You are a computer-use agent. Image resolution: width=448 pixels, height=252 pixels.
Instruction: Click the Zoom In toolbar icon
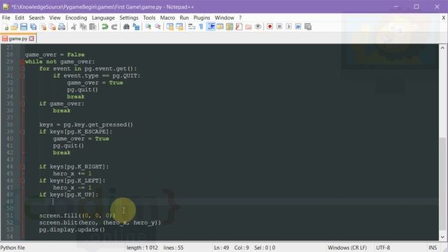pyautogui.click(x=148, y=27)
